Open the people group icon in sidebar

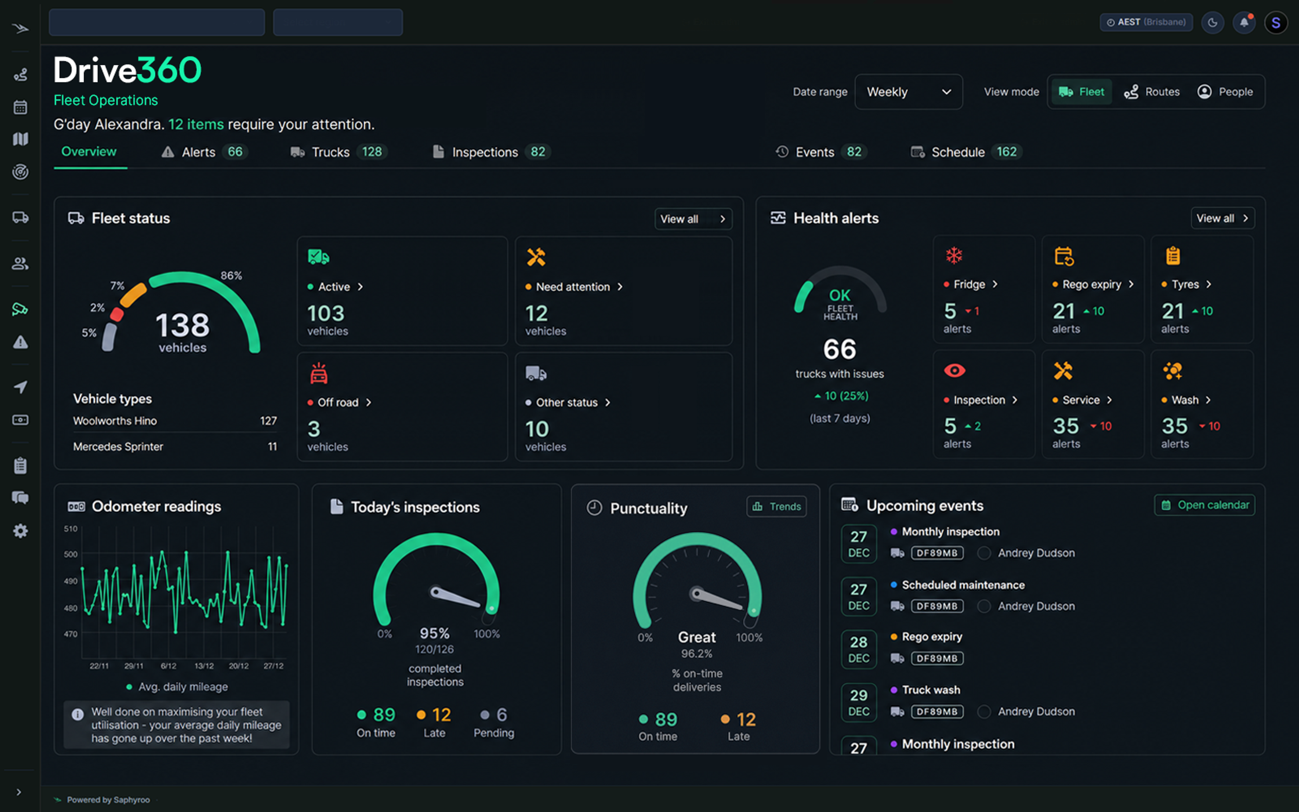pyautogui.click(x=20, y=263)
